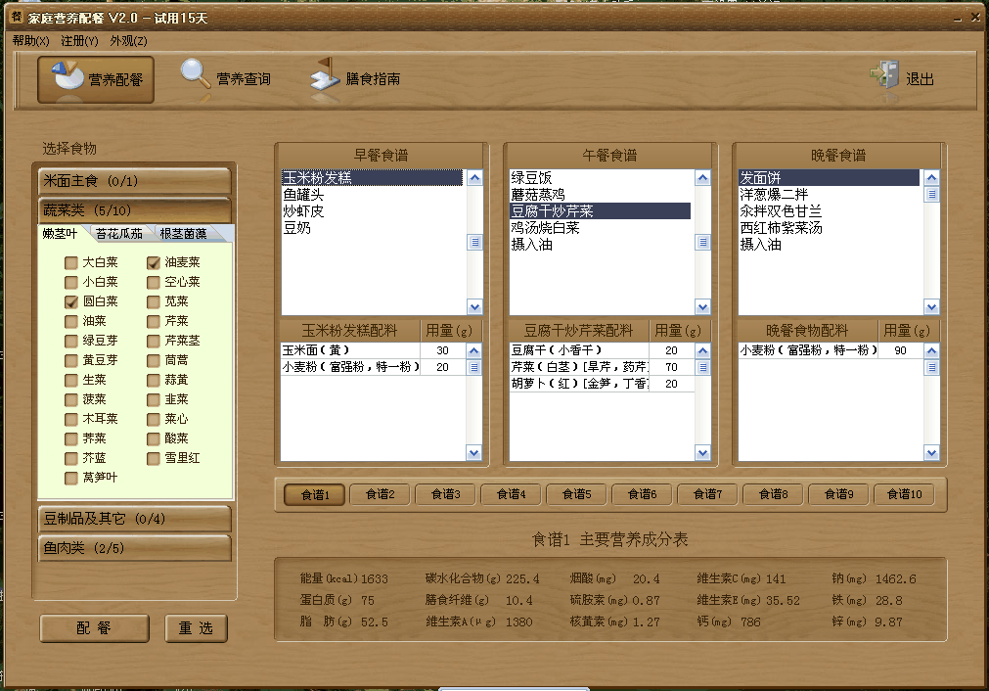Select 玉米粉发糕 in breakfast list
The image size is (989, 691).
(x=372, y=178)
